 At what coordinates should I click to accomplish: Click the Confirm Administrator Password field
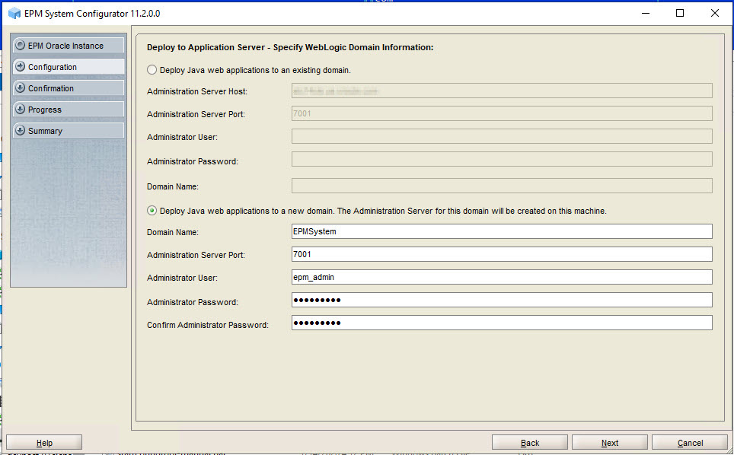click(502, 323)
